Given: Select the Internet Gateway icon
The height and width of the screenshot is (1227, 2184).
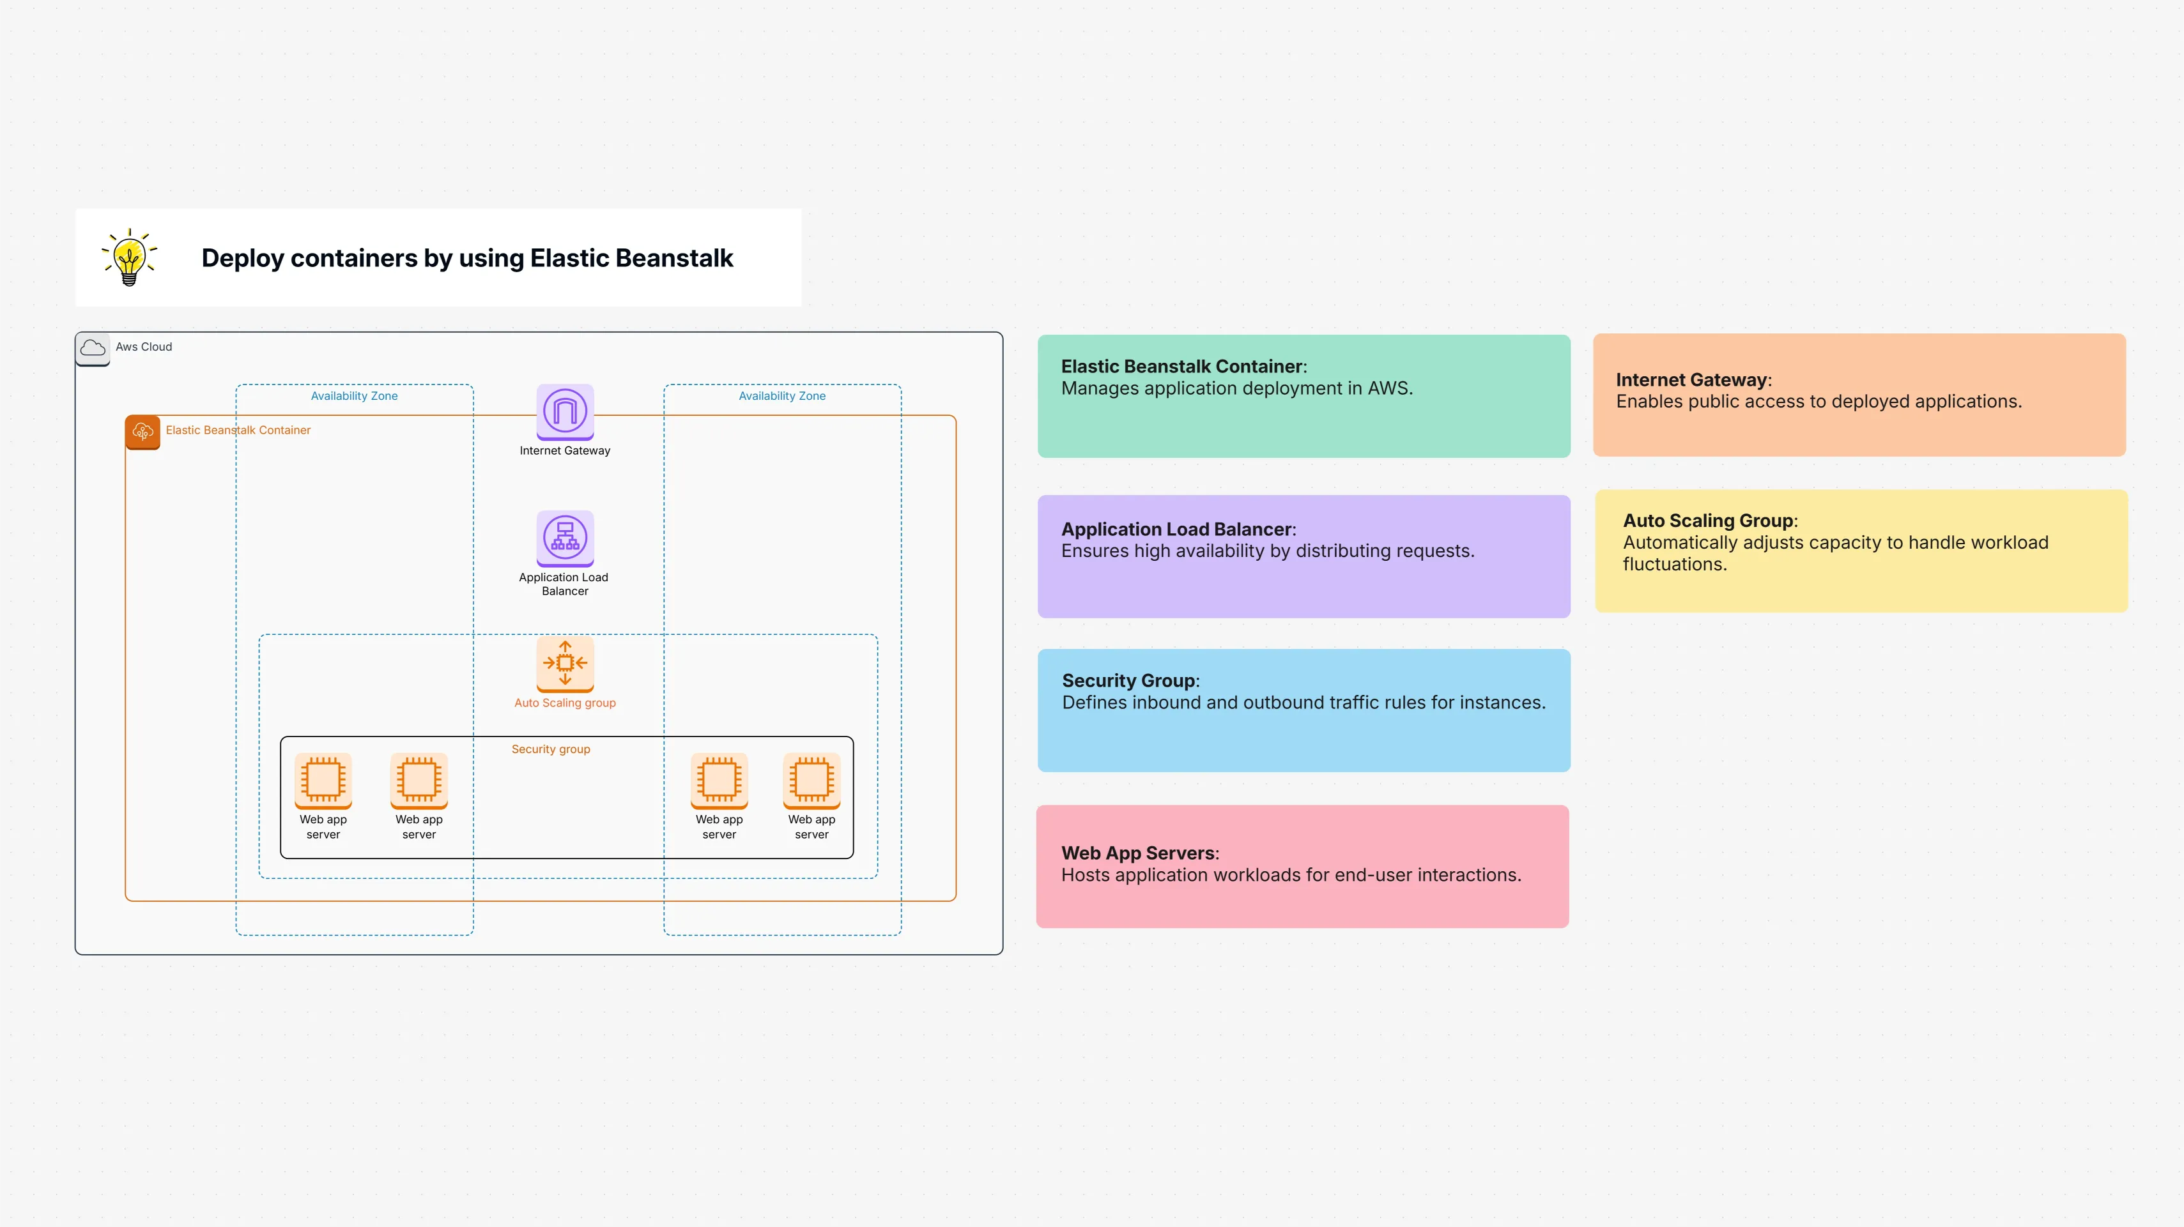Looking at the screenshot, I should point(565,413).
